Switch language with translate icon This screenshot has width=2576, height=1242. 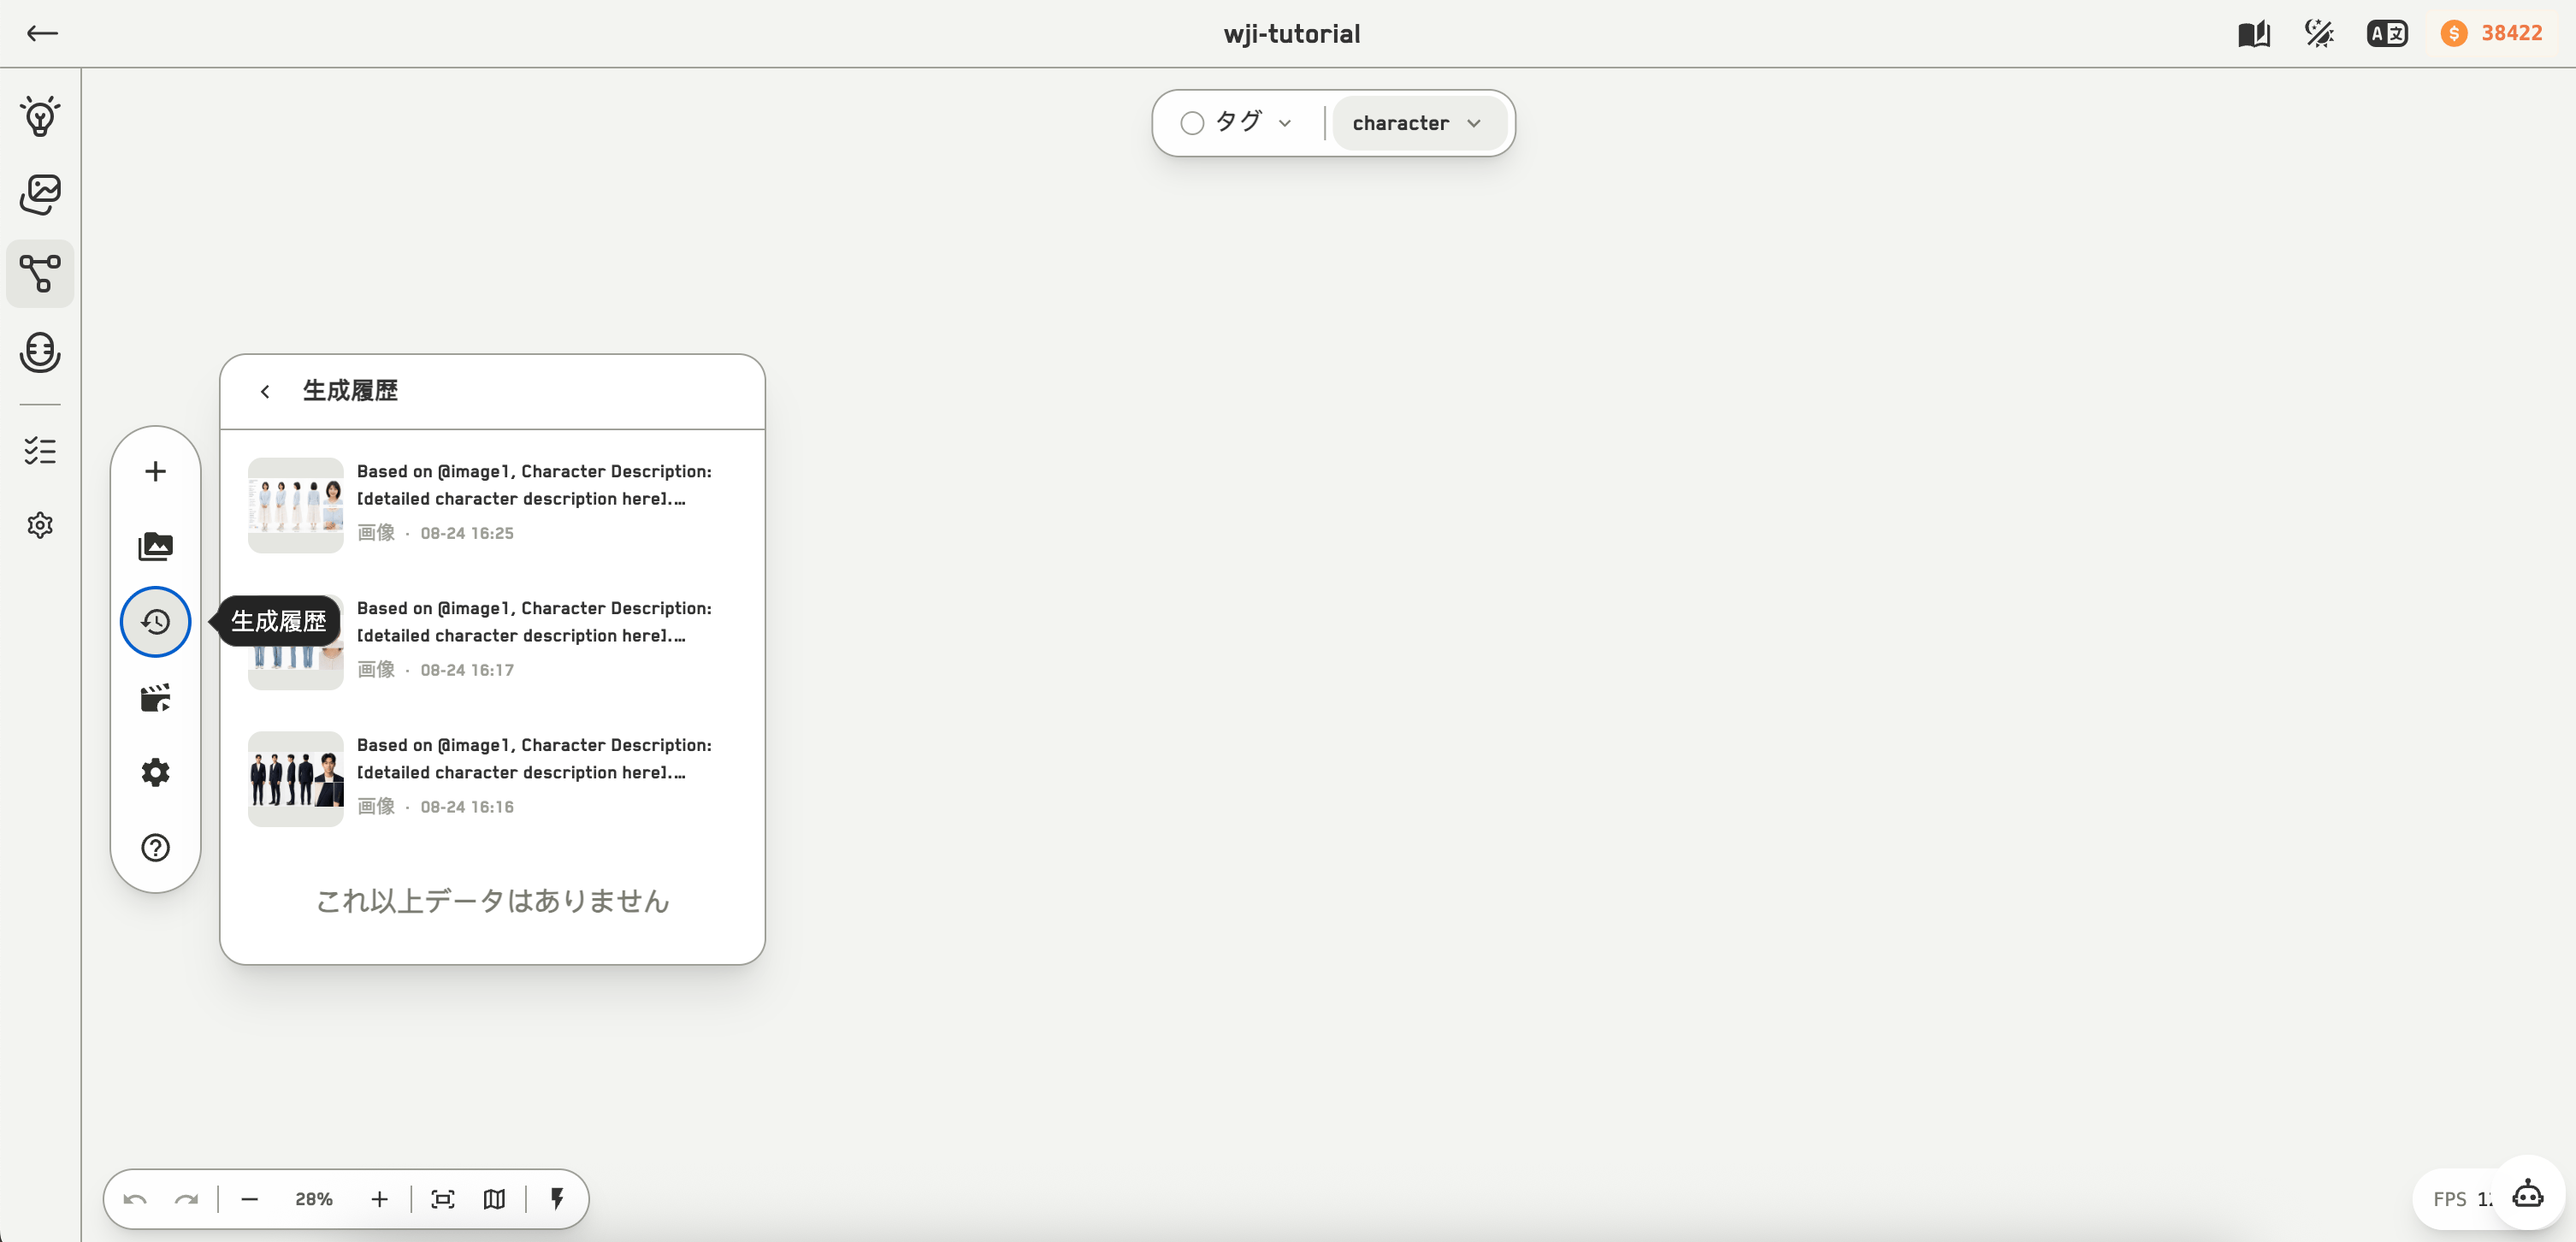pos(2387,33)
